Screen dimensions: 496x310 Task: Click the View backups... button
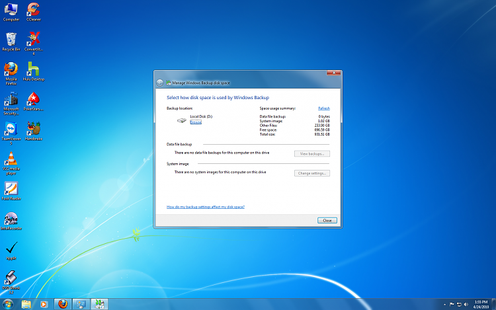click(x=312, y=153)
